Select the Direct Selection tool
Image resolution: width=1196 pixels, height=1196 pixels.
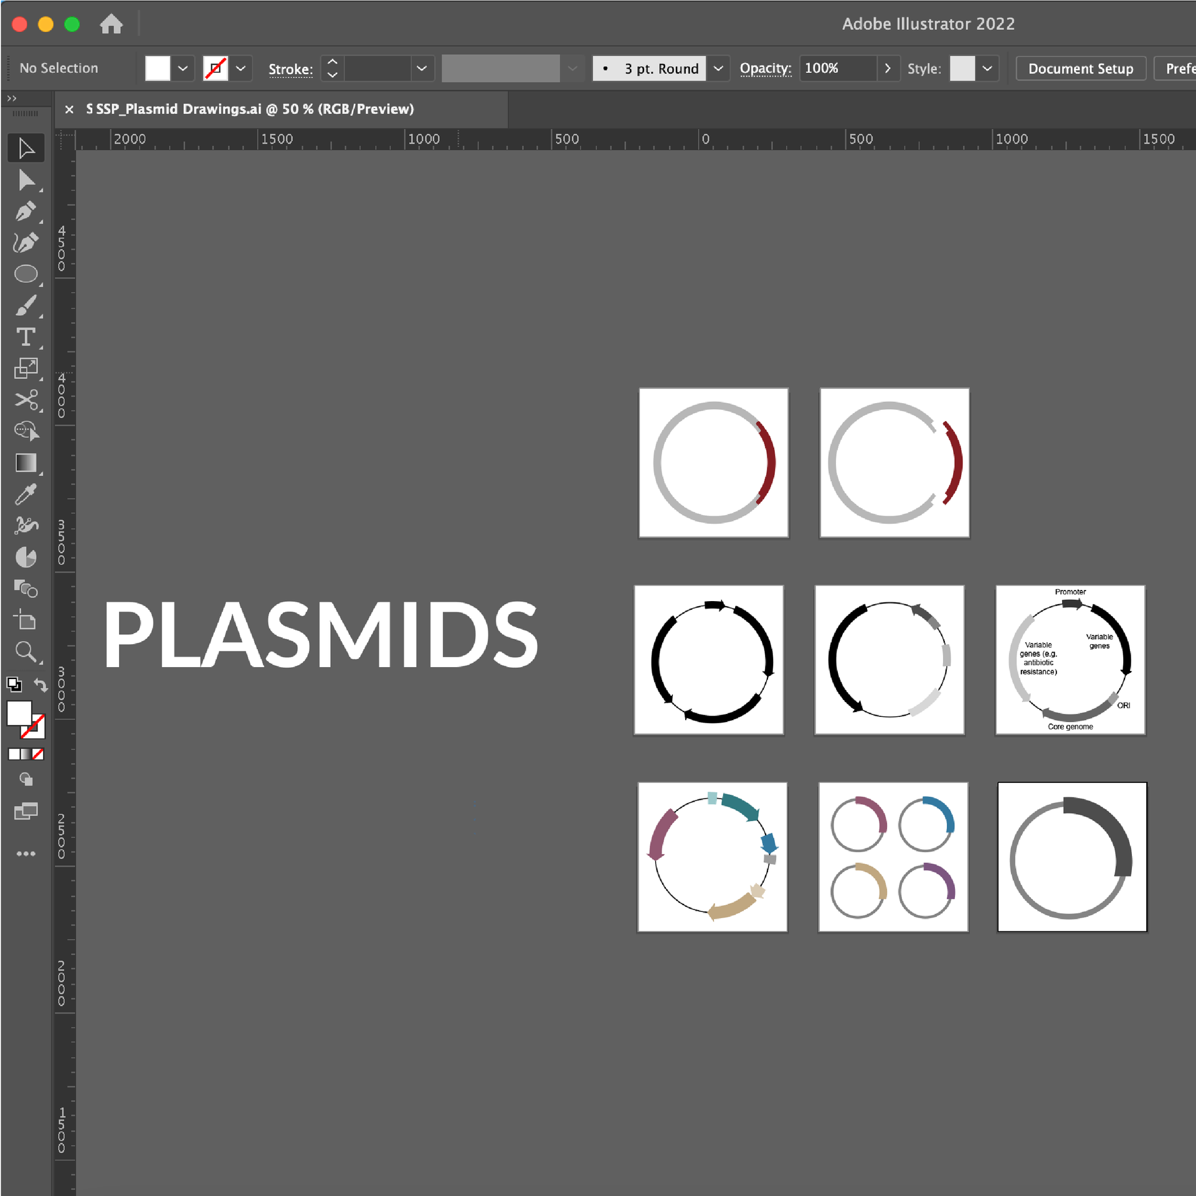point(26,180)
